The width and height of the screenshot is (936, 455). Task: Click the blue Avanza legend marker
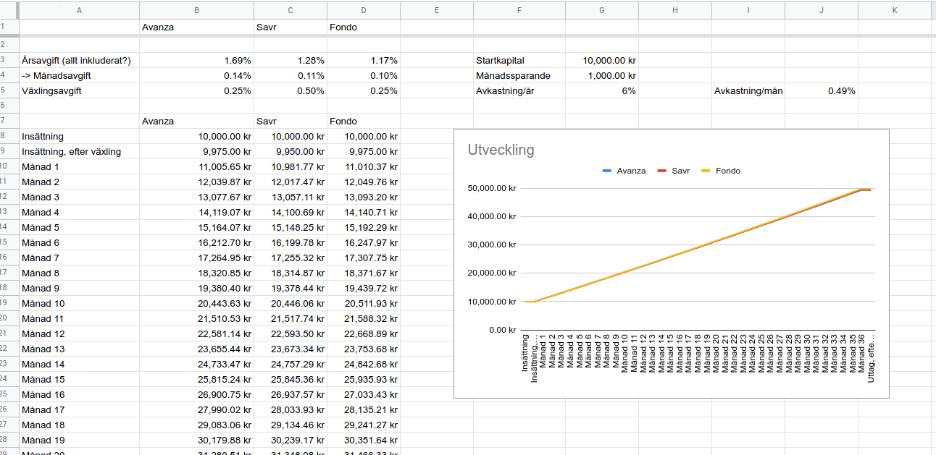pos(607,171)
